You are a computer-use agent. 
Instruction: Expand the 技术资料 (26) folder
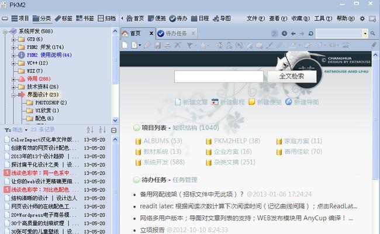[13, 87]
